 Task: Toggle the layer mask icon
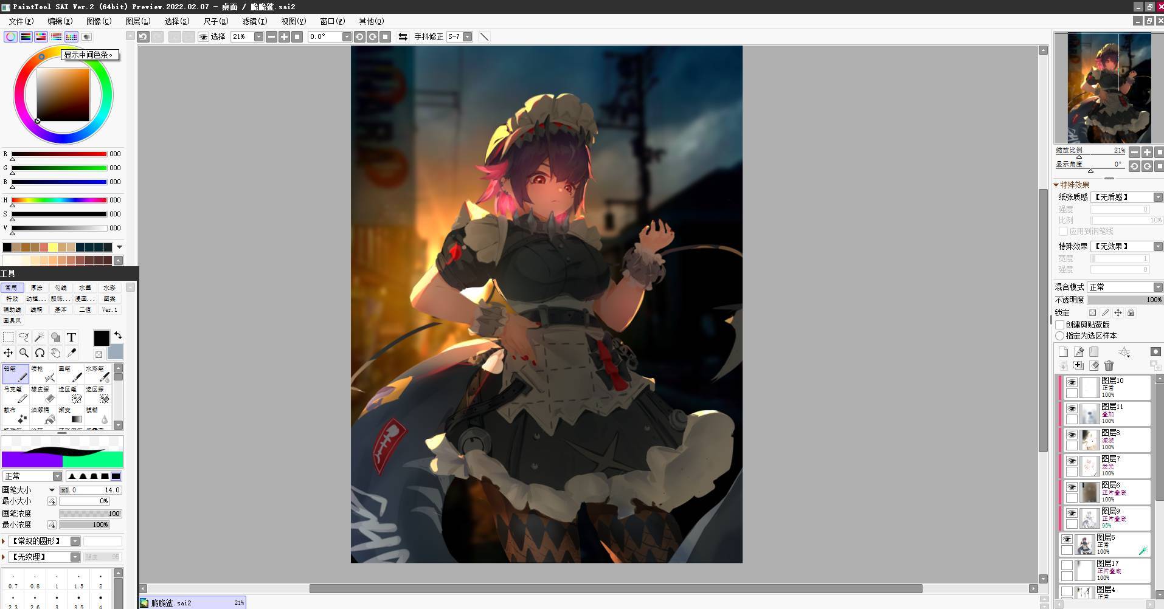(x=1155, y=351)
